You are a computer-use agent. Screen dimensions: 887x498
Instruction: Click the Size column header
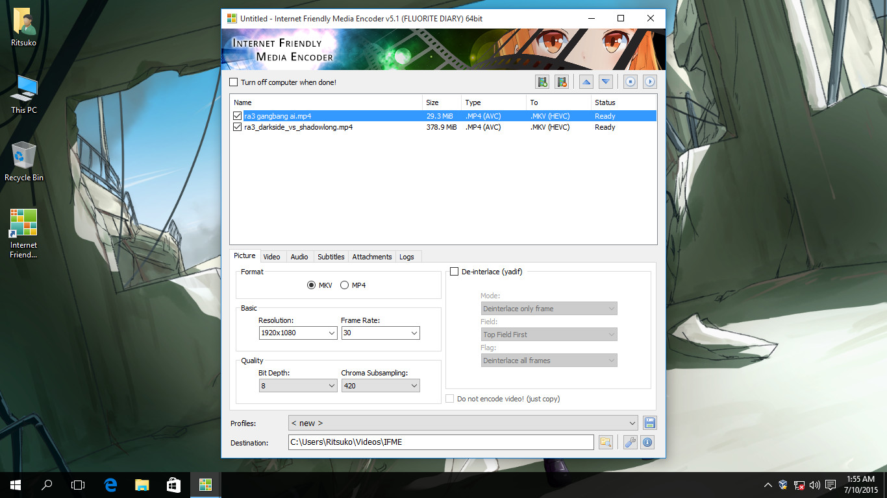pyautogui.click(x=442, y=102)
